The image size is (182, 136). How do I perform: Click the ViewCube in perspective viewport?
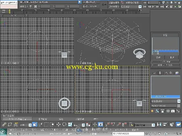click(139, 54)
